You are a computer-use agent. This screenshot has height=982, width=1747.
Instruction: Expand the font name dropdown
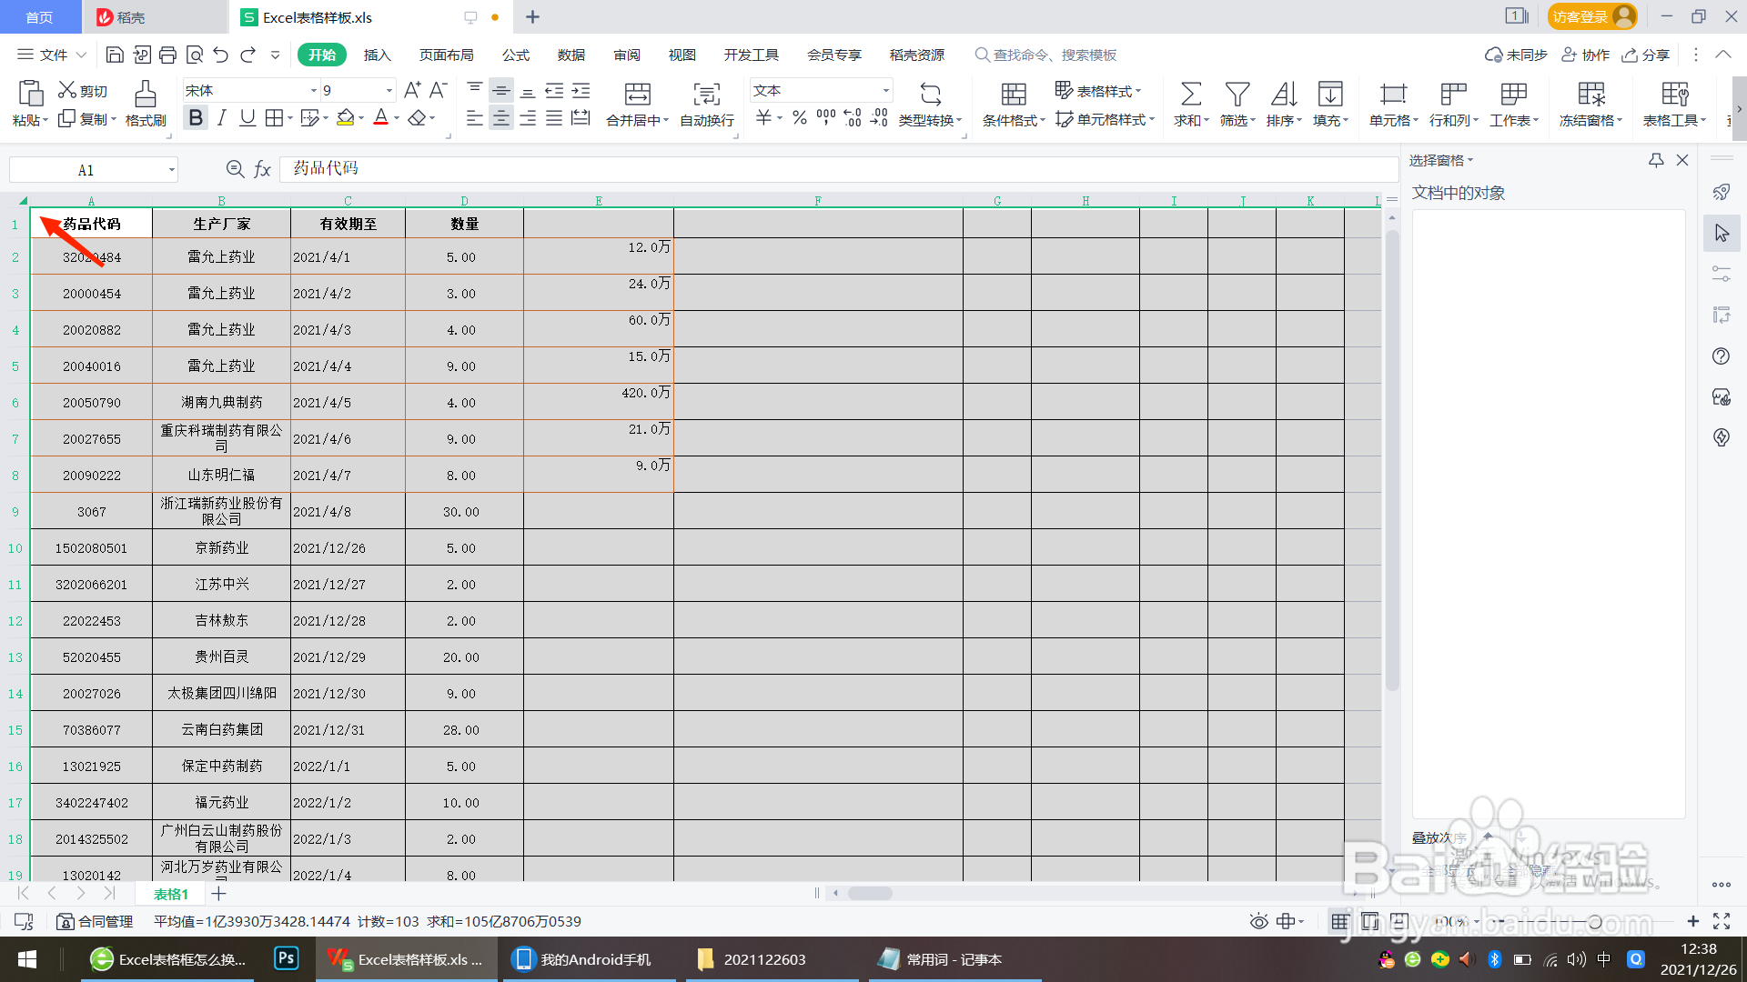click(314, 90)
